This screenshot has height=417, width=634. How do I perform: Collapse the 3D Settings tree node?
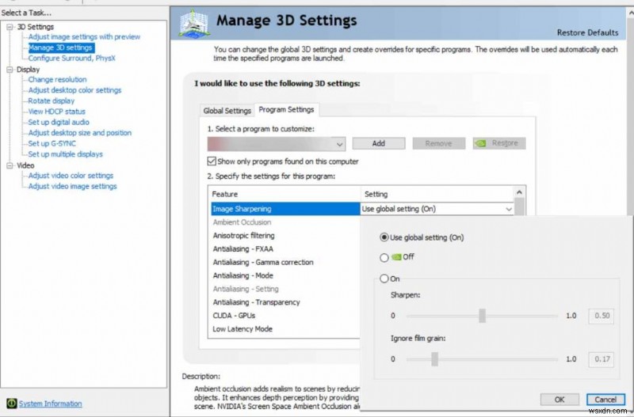10,27
